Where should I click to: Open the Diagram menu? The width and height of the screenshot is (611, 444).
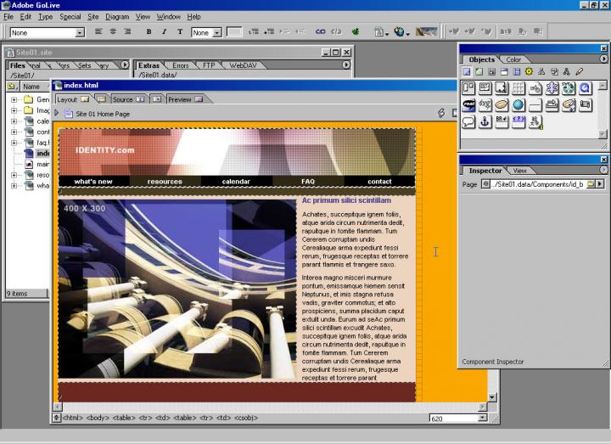coord(117,16)
